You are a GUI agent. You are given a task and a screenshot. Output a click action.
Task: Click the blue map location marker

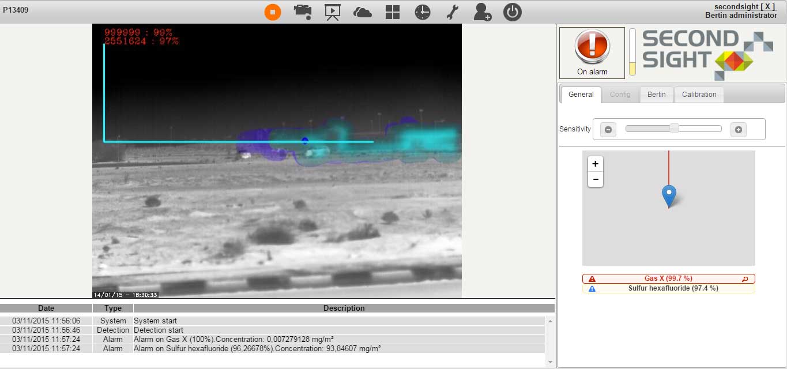pyautogui.click(x=669, y=196)
